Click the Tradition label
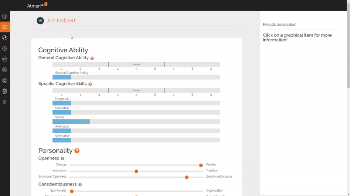The height and width of the screenshot is (196, 350). [212, 170]
